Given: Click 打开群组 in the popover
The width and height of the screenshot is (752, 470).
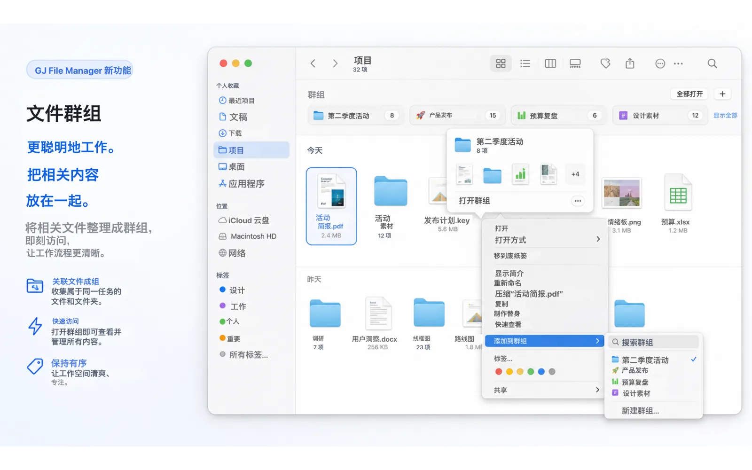Looking at the screenshot, I should click(474, 201).
